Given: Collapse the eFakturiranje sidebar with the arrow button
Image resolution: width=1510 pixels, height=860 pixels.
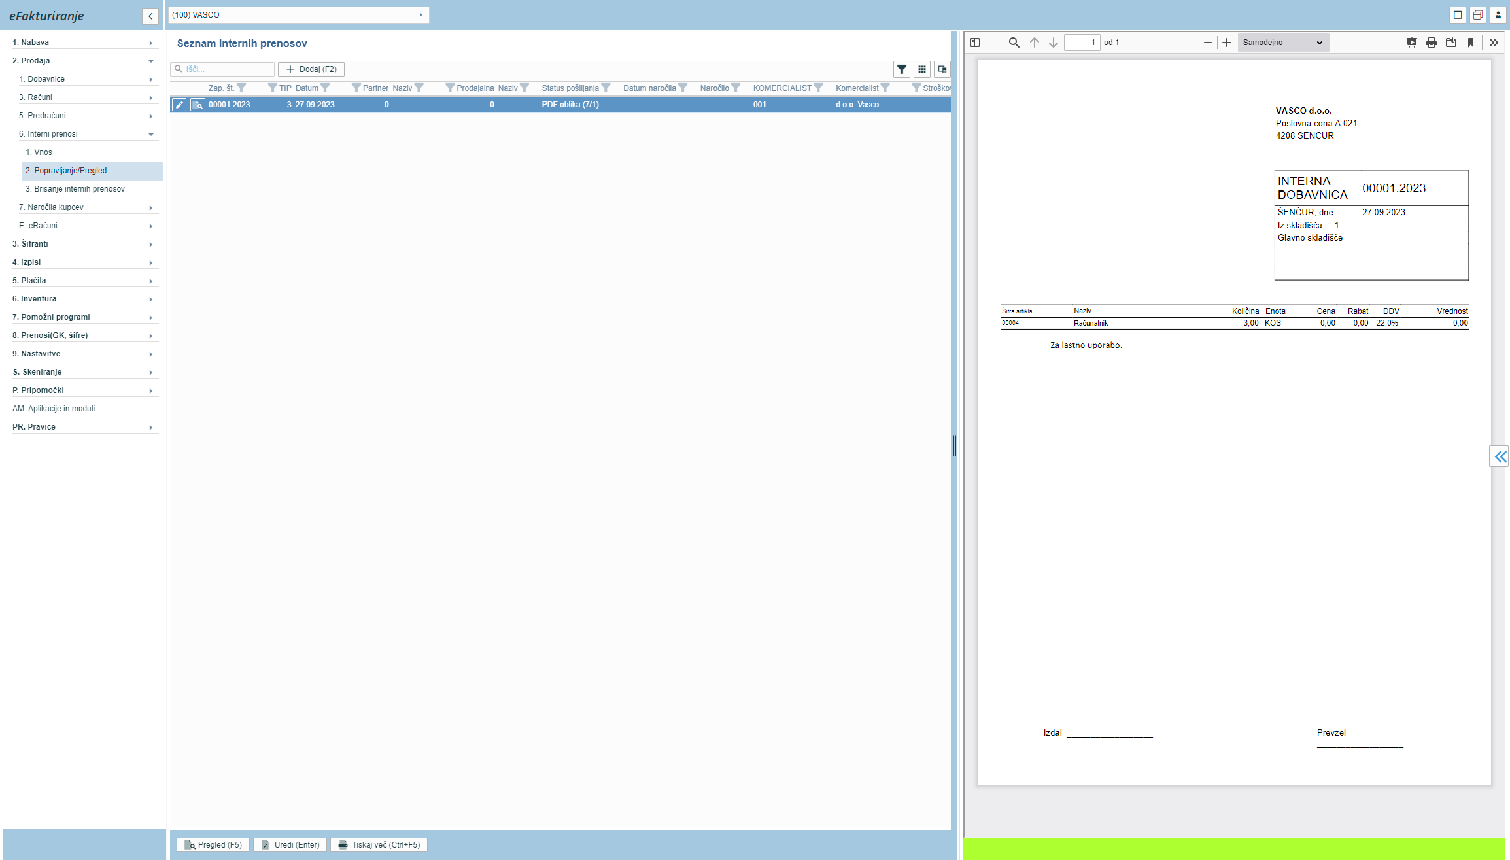Looking at the screenshot, I should 150,16.
